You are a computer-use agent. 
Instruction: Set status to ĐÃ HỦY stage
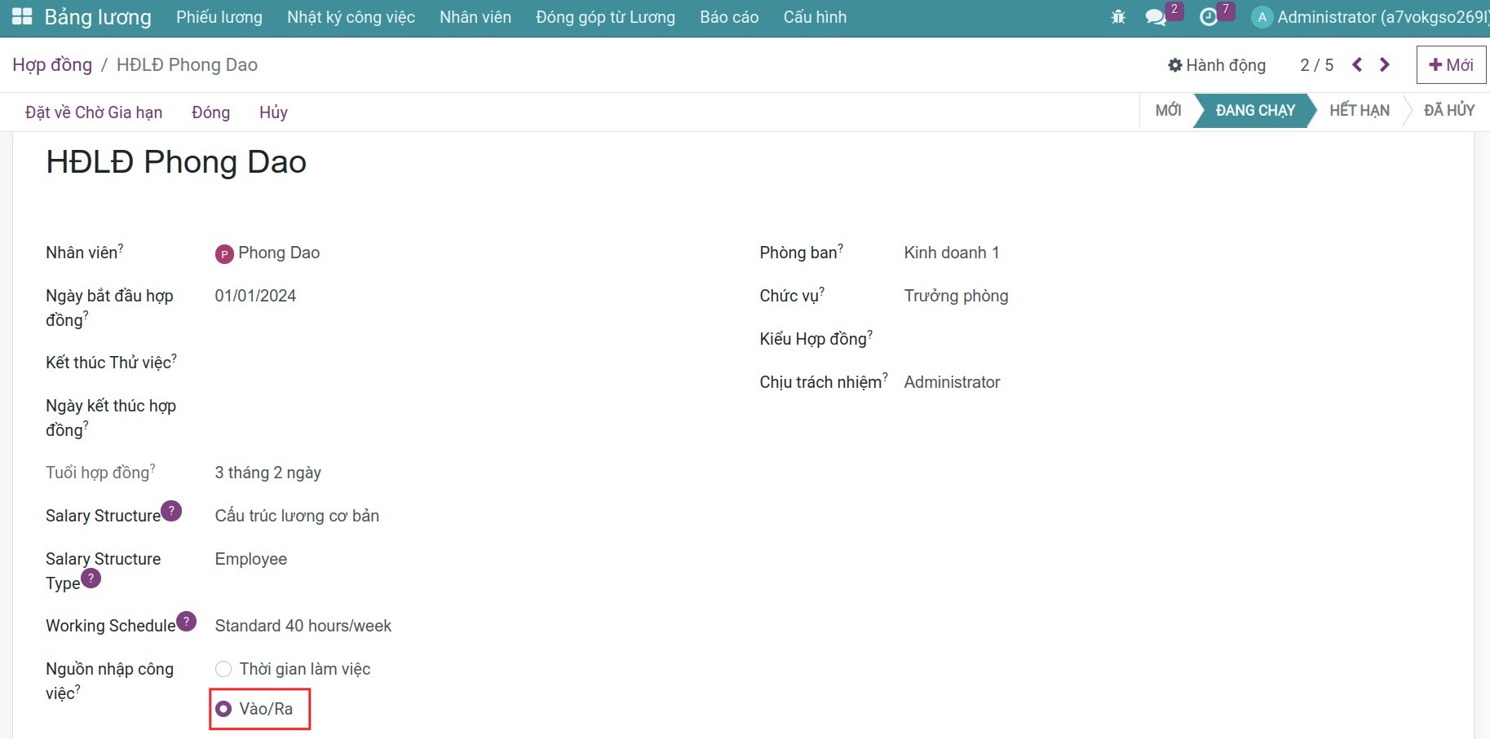pyautogui.click(x=1449, y=110)
